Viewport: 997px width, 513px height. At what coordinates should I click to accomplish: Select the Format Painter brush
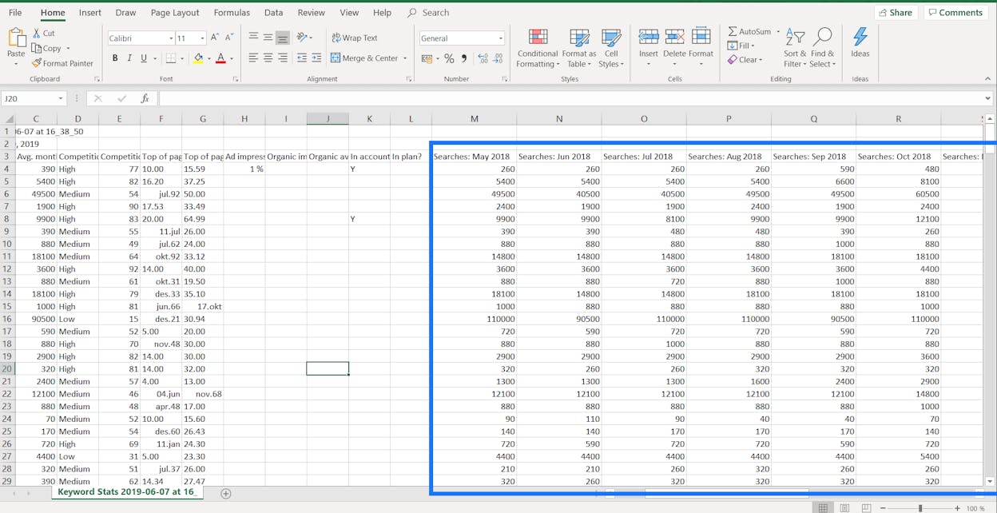[x=37, y=63]
